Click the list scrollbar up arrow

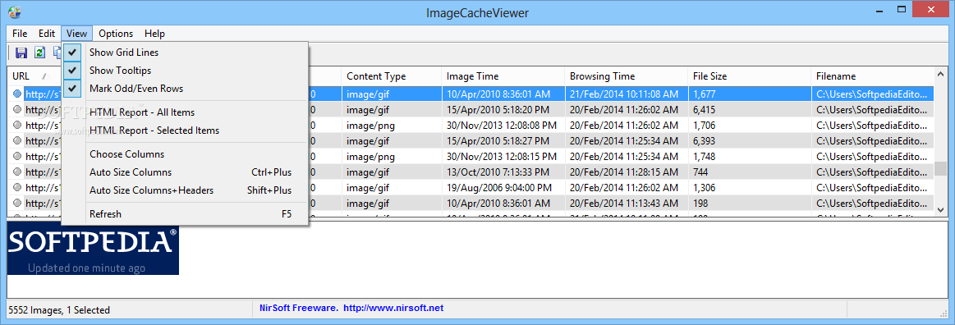click(x=940, y=74)
